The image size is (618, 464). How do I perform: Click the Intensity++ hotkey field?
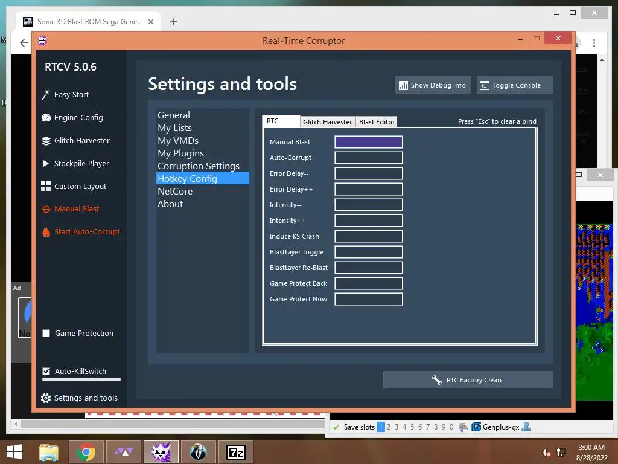pos(369,221)
